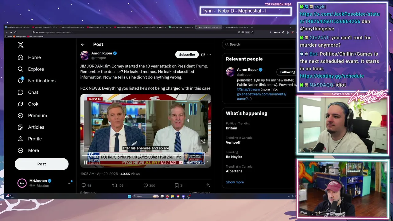Open destiny.gg/schedule link in chat
Viewport: 393px width, 221px height.
(332, 76)
